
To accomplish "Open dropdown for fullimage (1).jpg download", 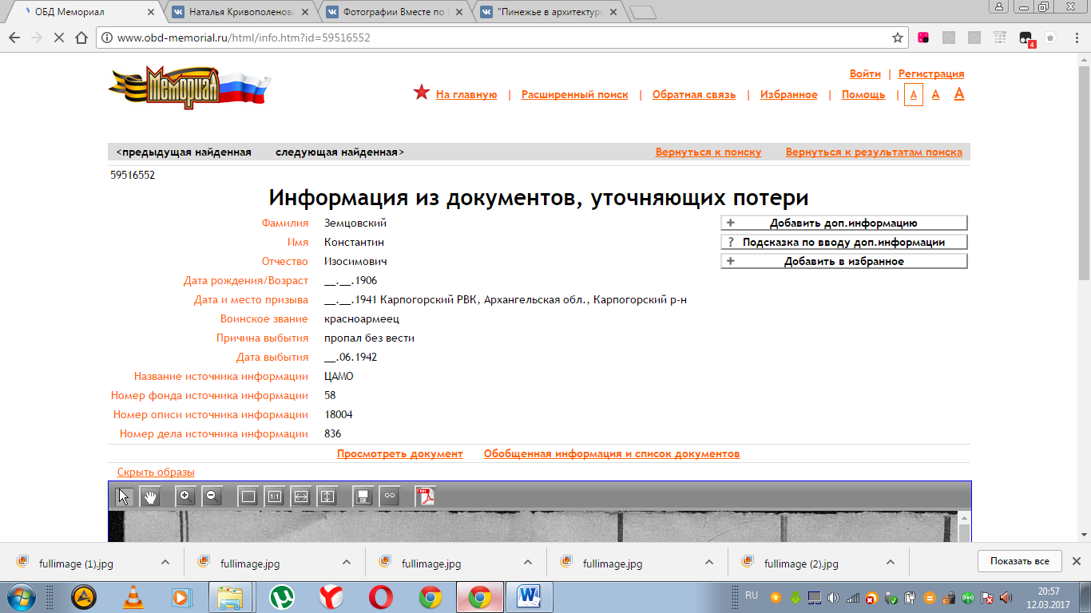I will point(165,562).
